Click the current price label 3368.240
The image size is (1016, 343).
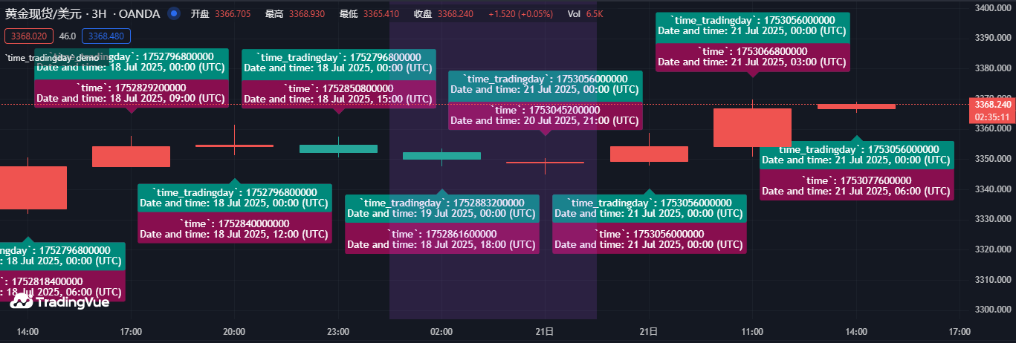coord(991,105)
